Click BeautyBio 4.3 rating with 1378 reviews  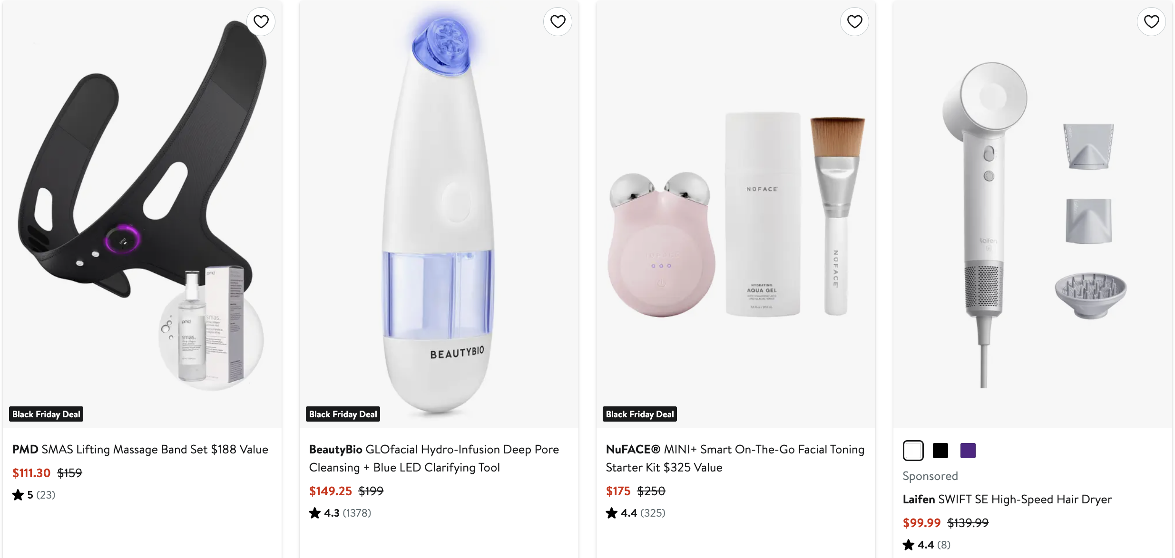(340, 513)
